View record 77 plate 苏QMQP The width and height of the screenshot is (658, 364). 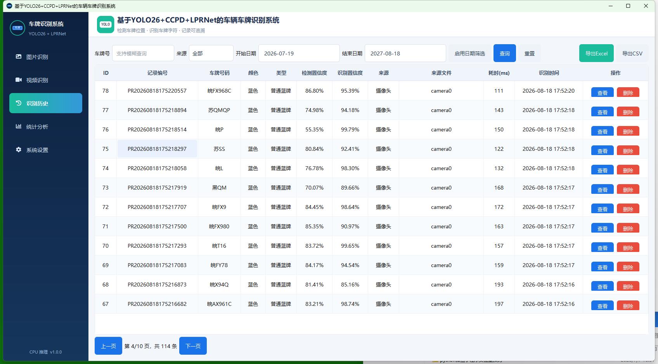click(602, 112)
